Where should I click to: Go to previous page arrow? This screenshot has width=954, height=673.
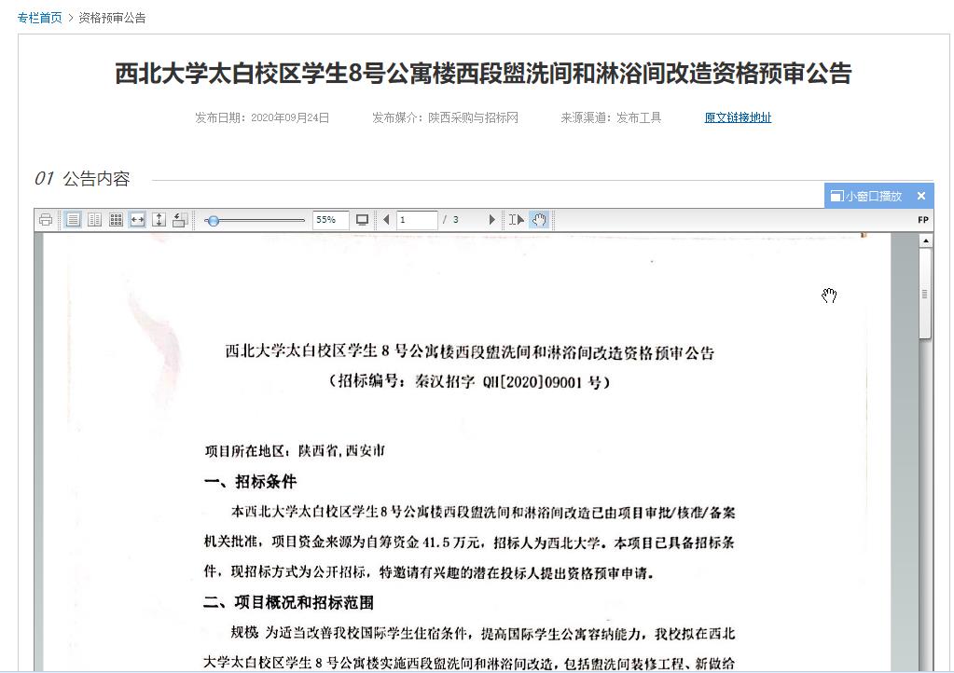coord(386,220)
